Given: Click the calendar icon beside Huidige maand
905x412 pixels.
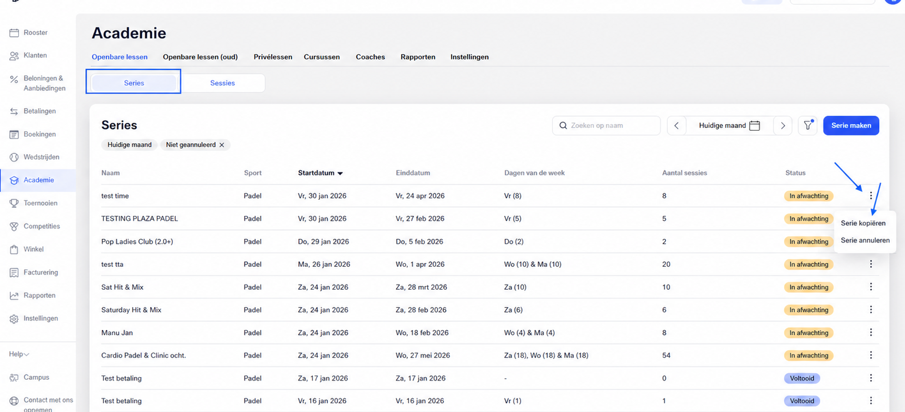Looking at the screenshot, I should coord(754,126).
